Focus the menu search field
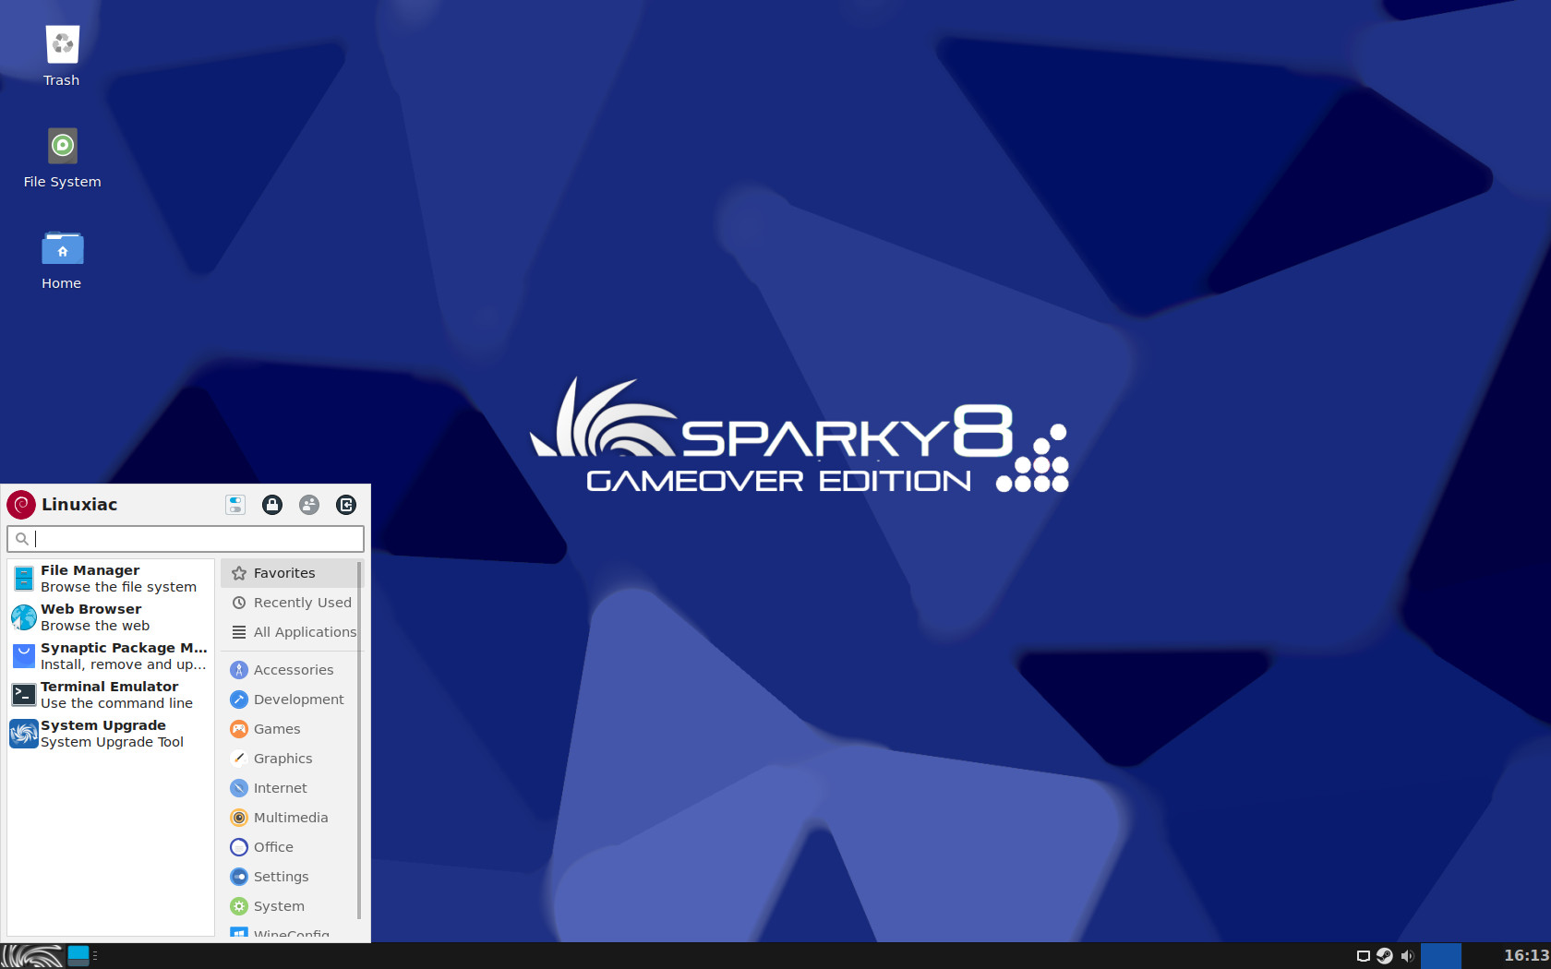This screenshot has height=969, width=1551. 186,539
